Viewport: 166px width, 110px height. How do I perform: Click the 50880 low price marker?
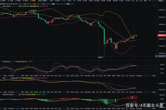[x=100, y=57]
